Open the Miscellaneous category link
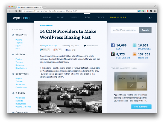 point(46,26)
